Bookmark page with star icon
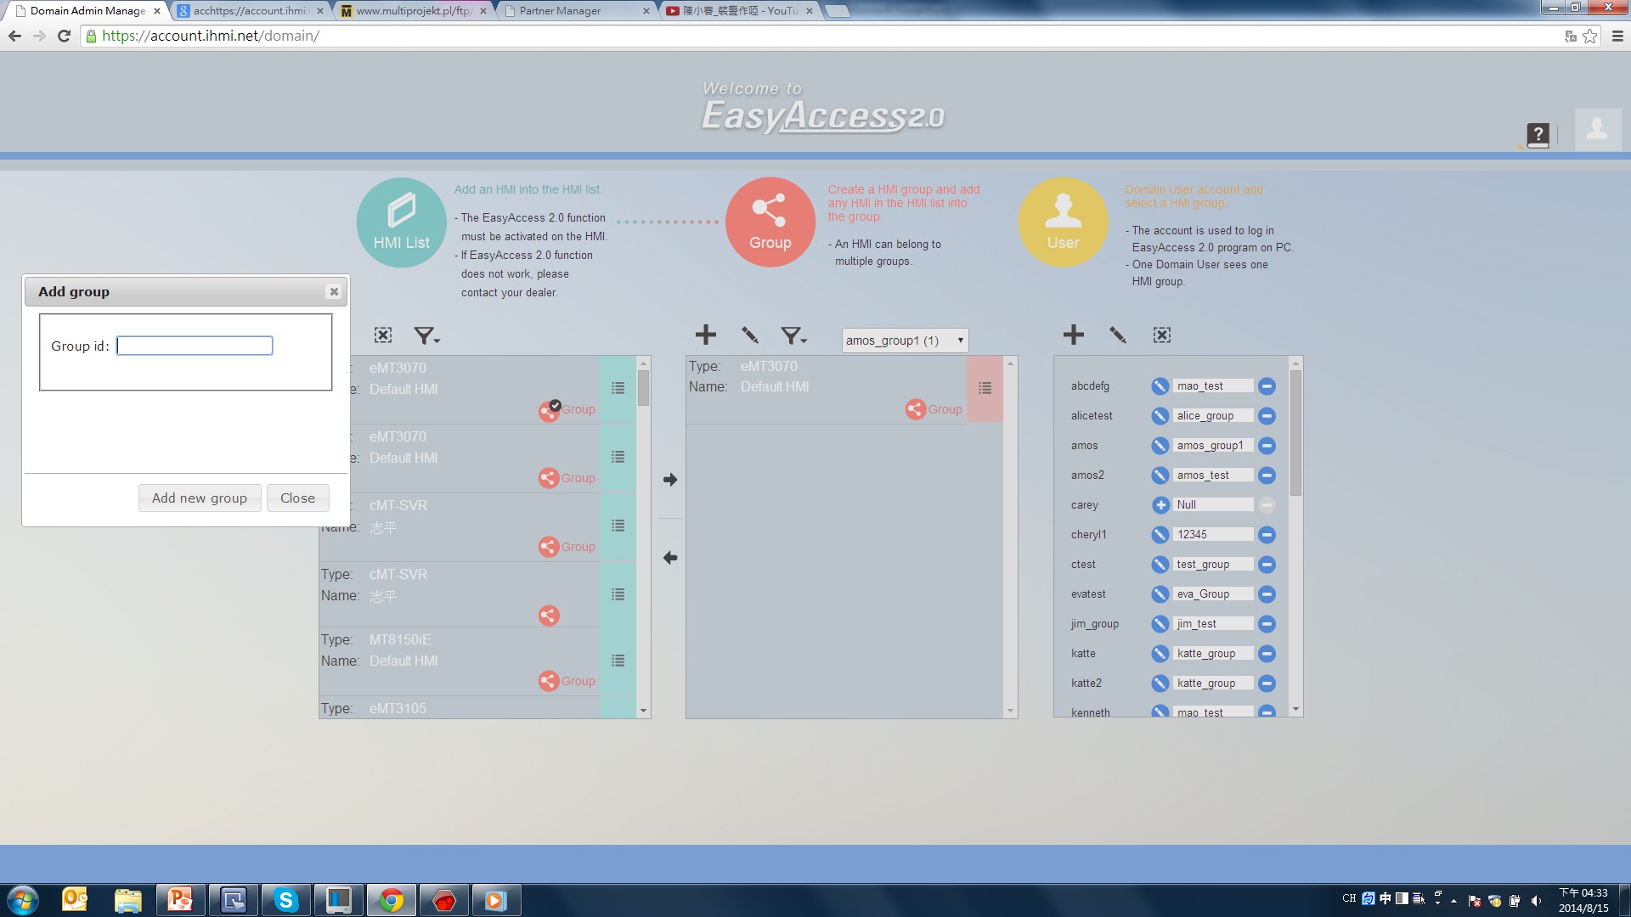The image size is (1631, 917). coord(1589,36)
